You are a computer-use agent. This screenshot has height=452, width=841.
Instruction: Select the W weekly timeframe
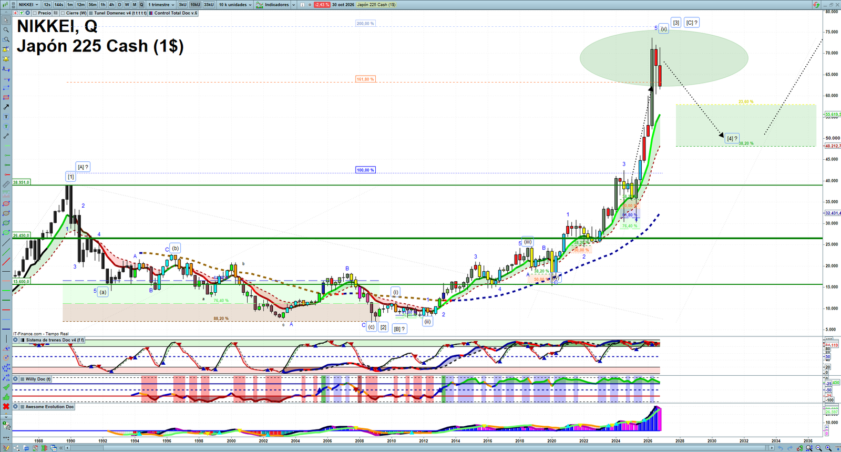127,5
